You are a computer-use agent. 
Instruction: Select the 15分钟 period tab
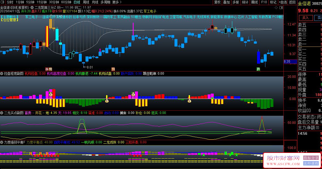pos(42,2)
